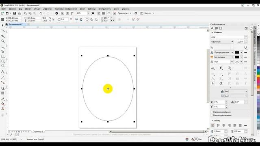
Task: Toggle the 'ct' discretionary ligatures button
Action: pyautogui.click(x=221, y=83)
